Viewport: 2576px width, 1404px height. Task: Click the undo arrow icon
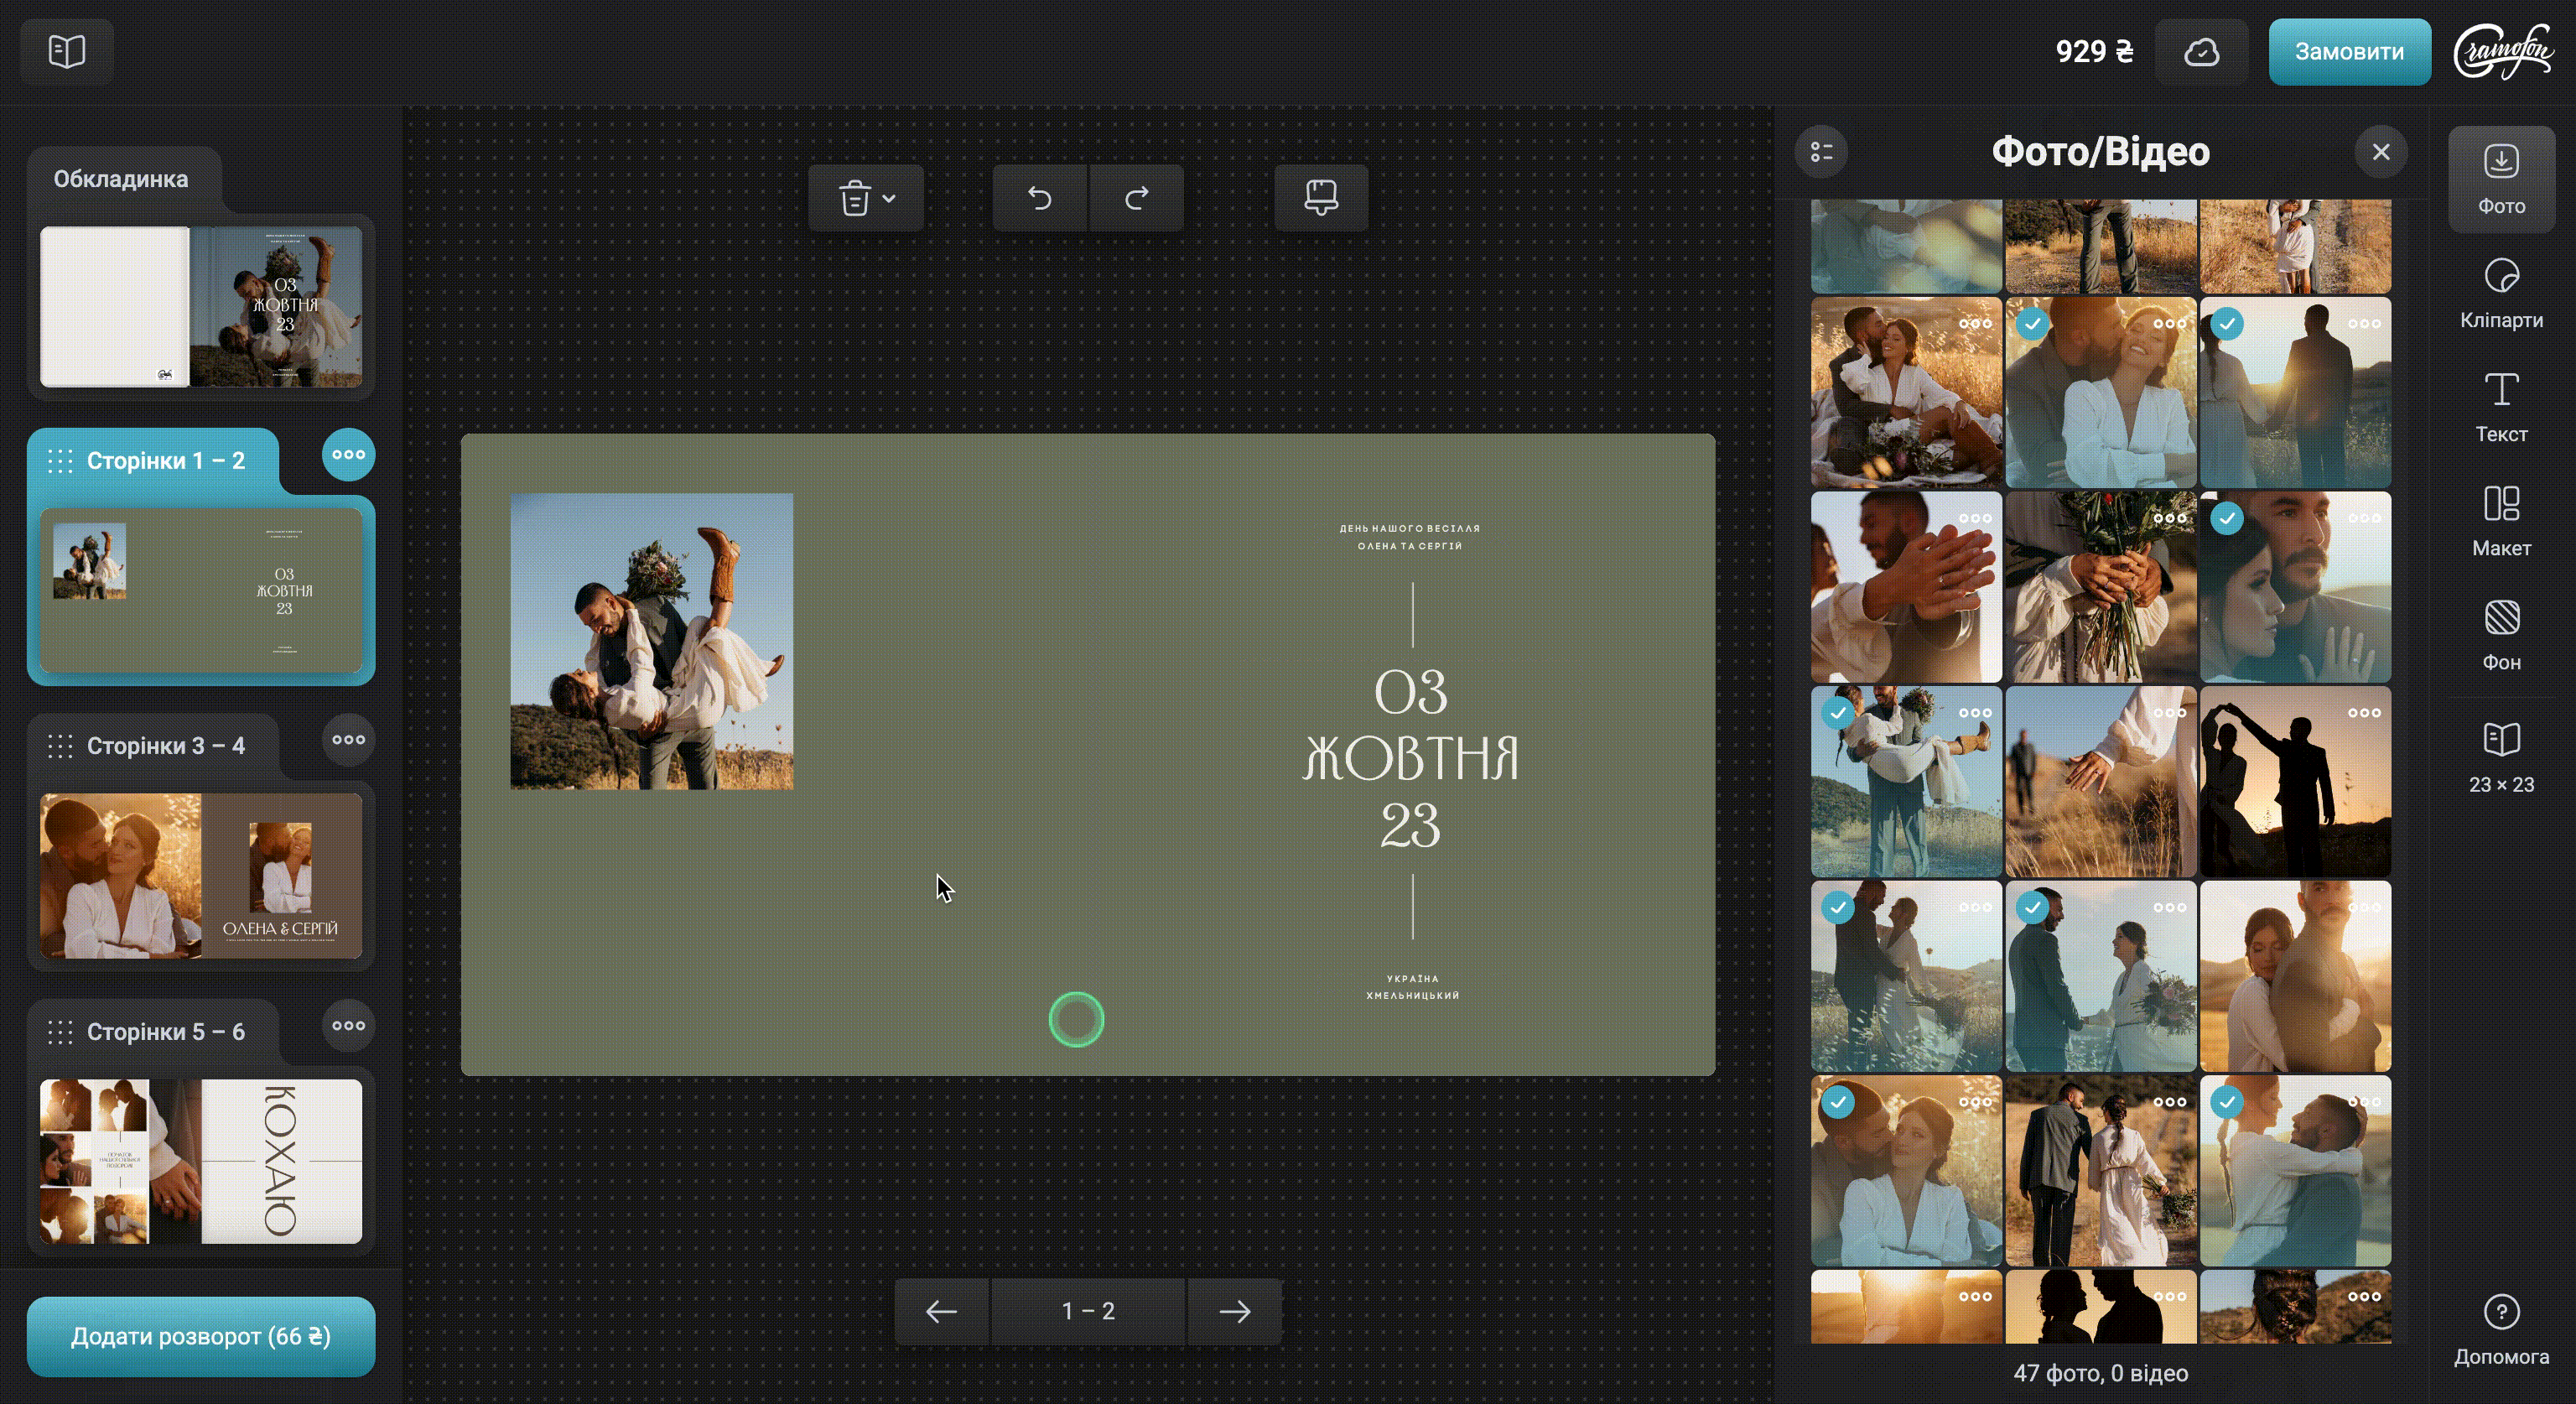[x=1039, y=198]
